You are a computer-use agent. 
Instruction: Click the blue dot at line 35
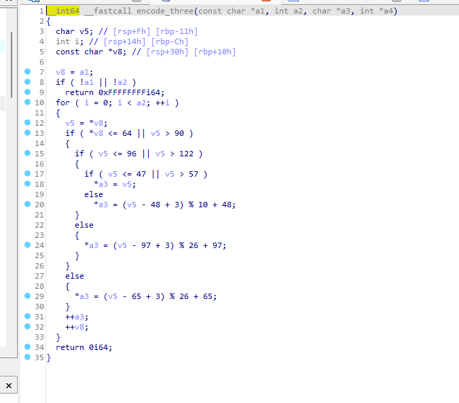[27, 357]
